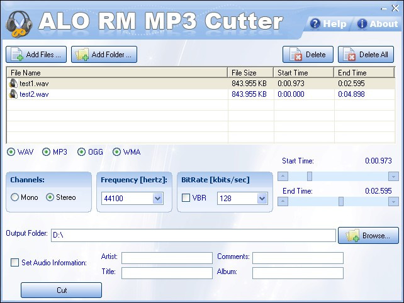Choose WMA output format
The height and width of the screenshot is (303, 404).
(116, 152)
